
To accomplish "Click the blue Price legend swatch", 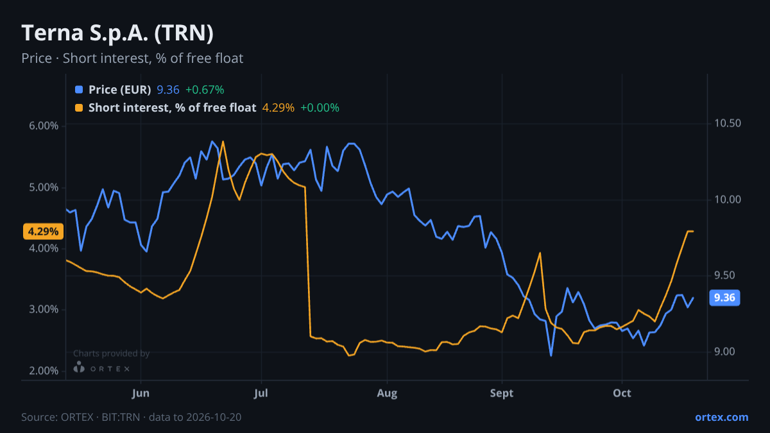I will tap(79, 90).
